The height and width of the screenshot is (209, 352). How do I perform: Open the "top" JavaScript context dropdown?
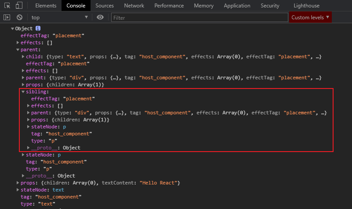pos(60,17)
